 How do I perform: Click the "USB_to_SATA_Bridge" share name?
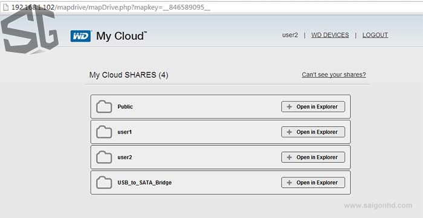pyautogui.click(x=144, y=182)
